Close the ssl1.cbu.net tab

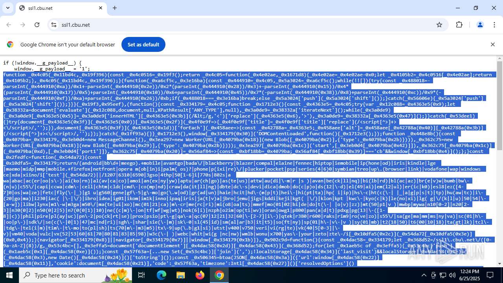101,8
